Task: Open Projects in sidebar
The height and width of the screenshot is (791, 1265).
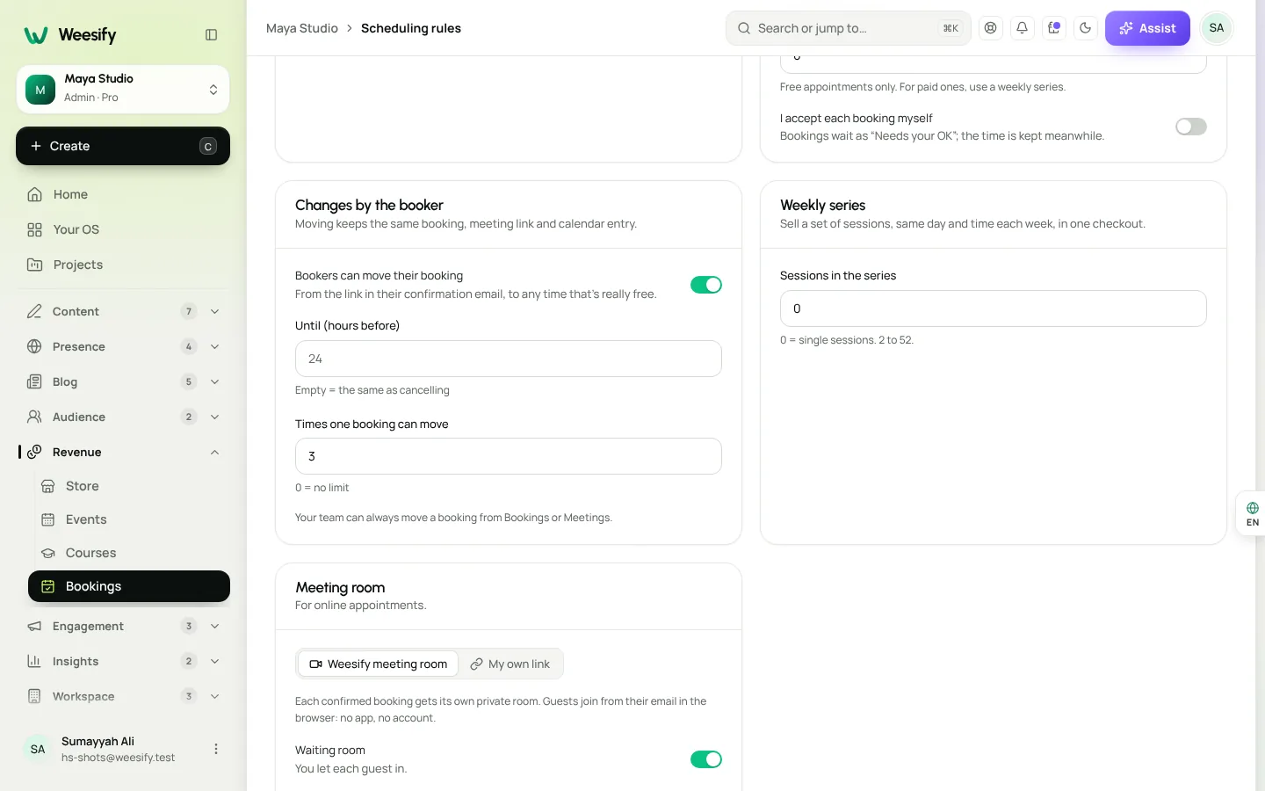Action: (x=123, y=265)
